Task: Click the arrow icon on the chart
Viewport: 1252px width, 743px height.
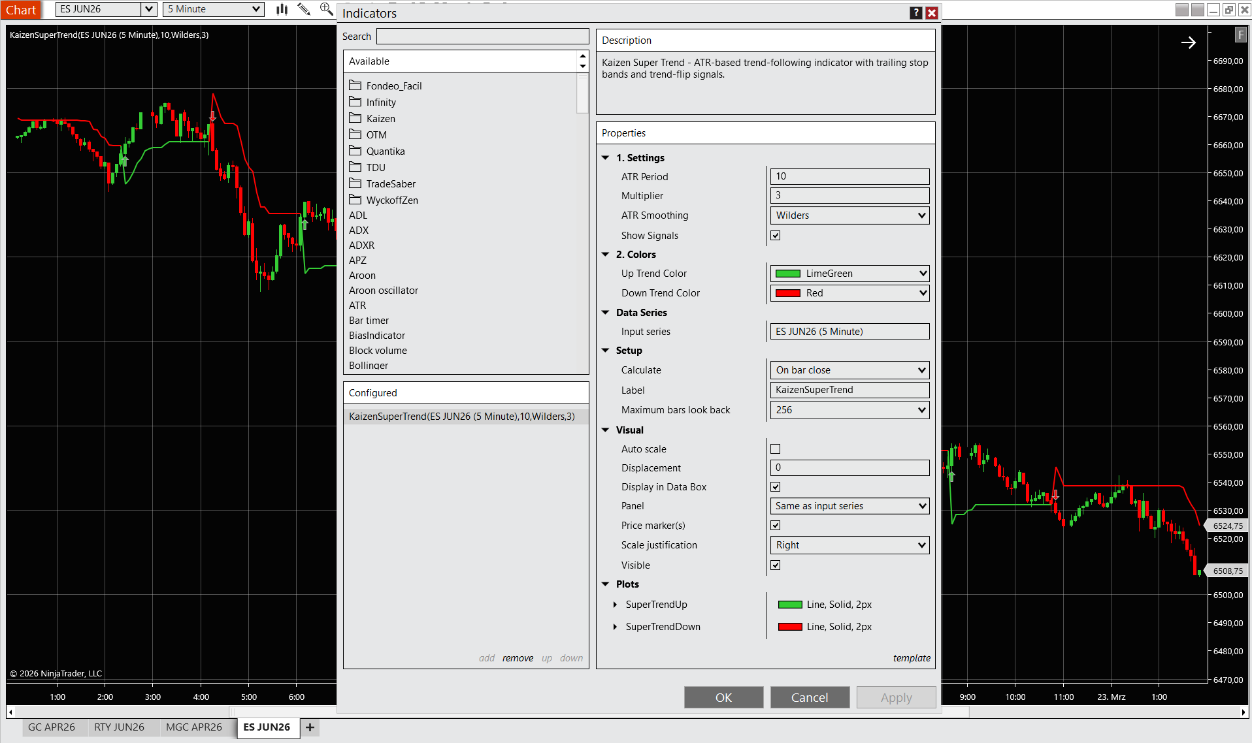Action: [x=1188, y=42]
